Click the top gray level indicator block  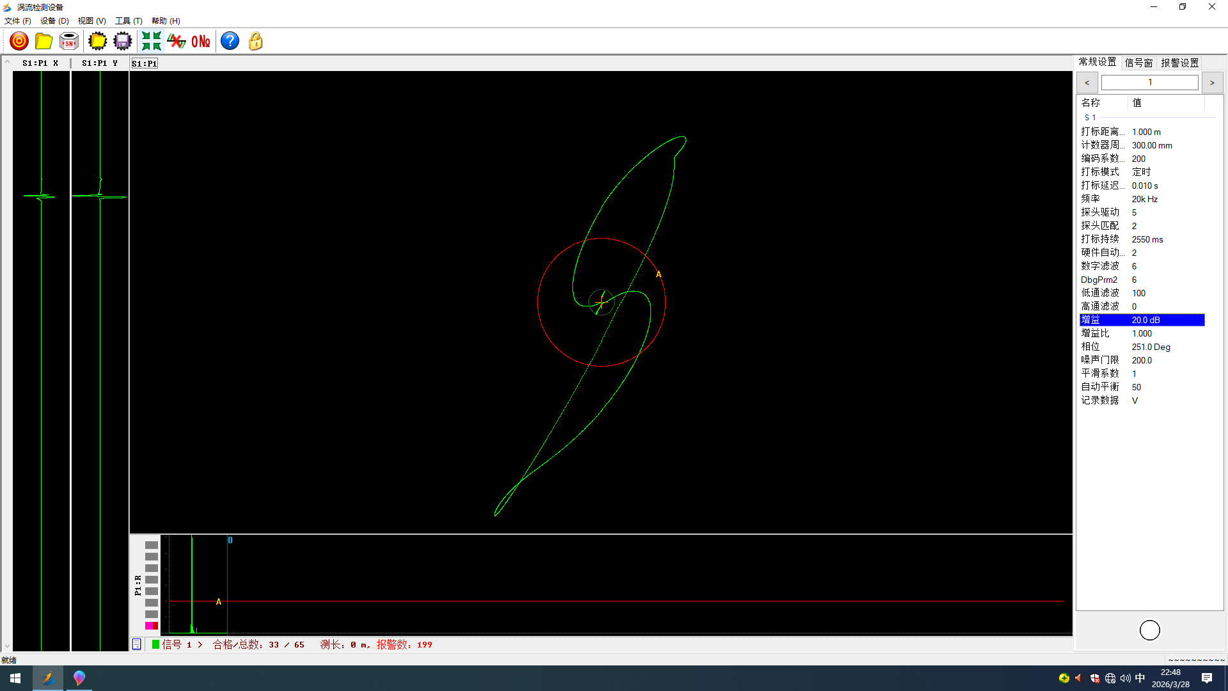coord(152,545)
